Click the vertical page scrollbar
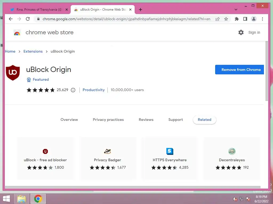 (x=267, y=71)
